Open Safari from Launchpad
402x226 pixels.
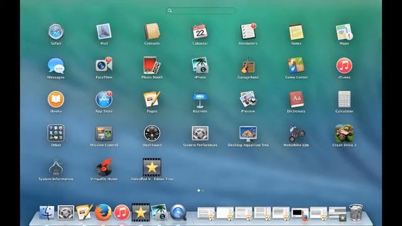click(x=56, y=32)
